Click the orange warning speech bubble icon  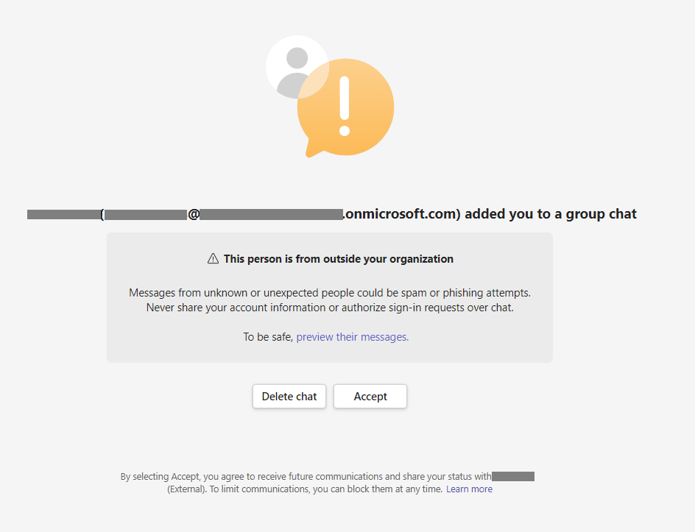coord(345,107)
